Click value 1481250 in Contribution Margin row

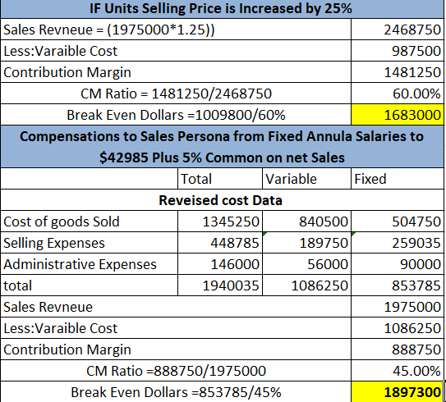coord(398,72)
